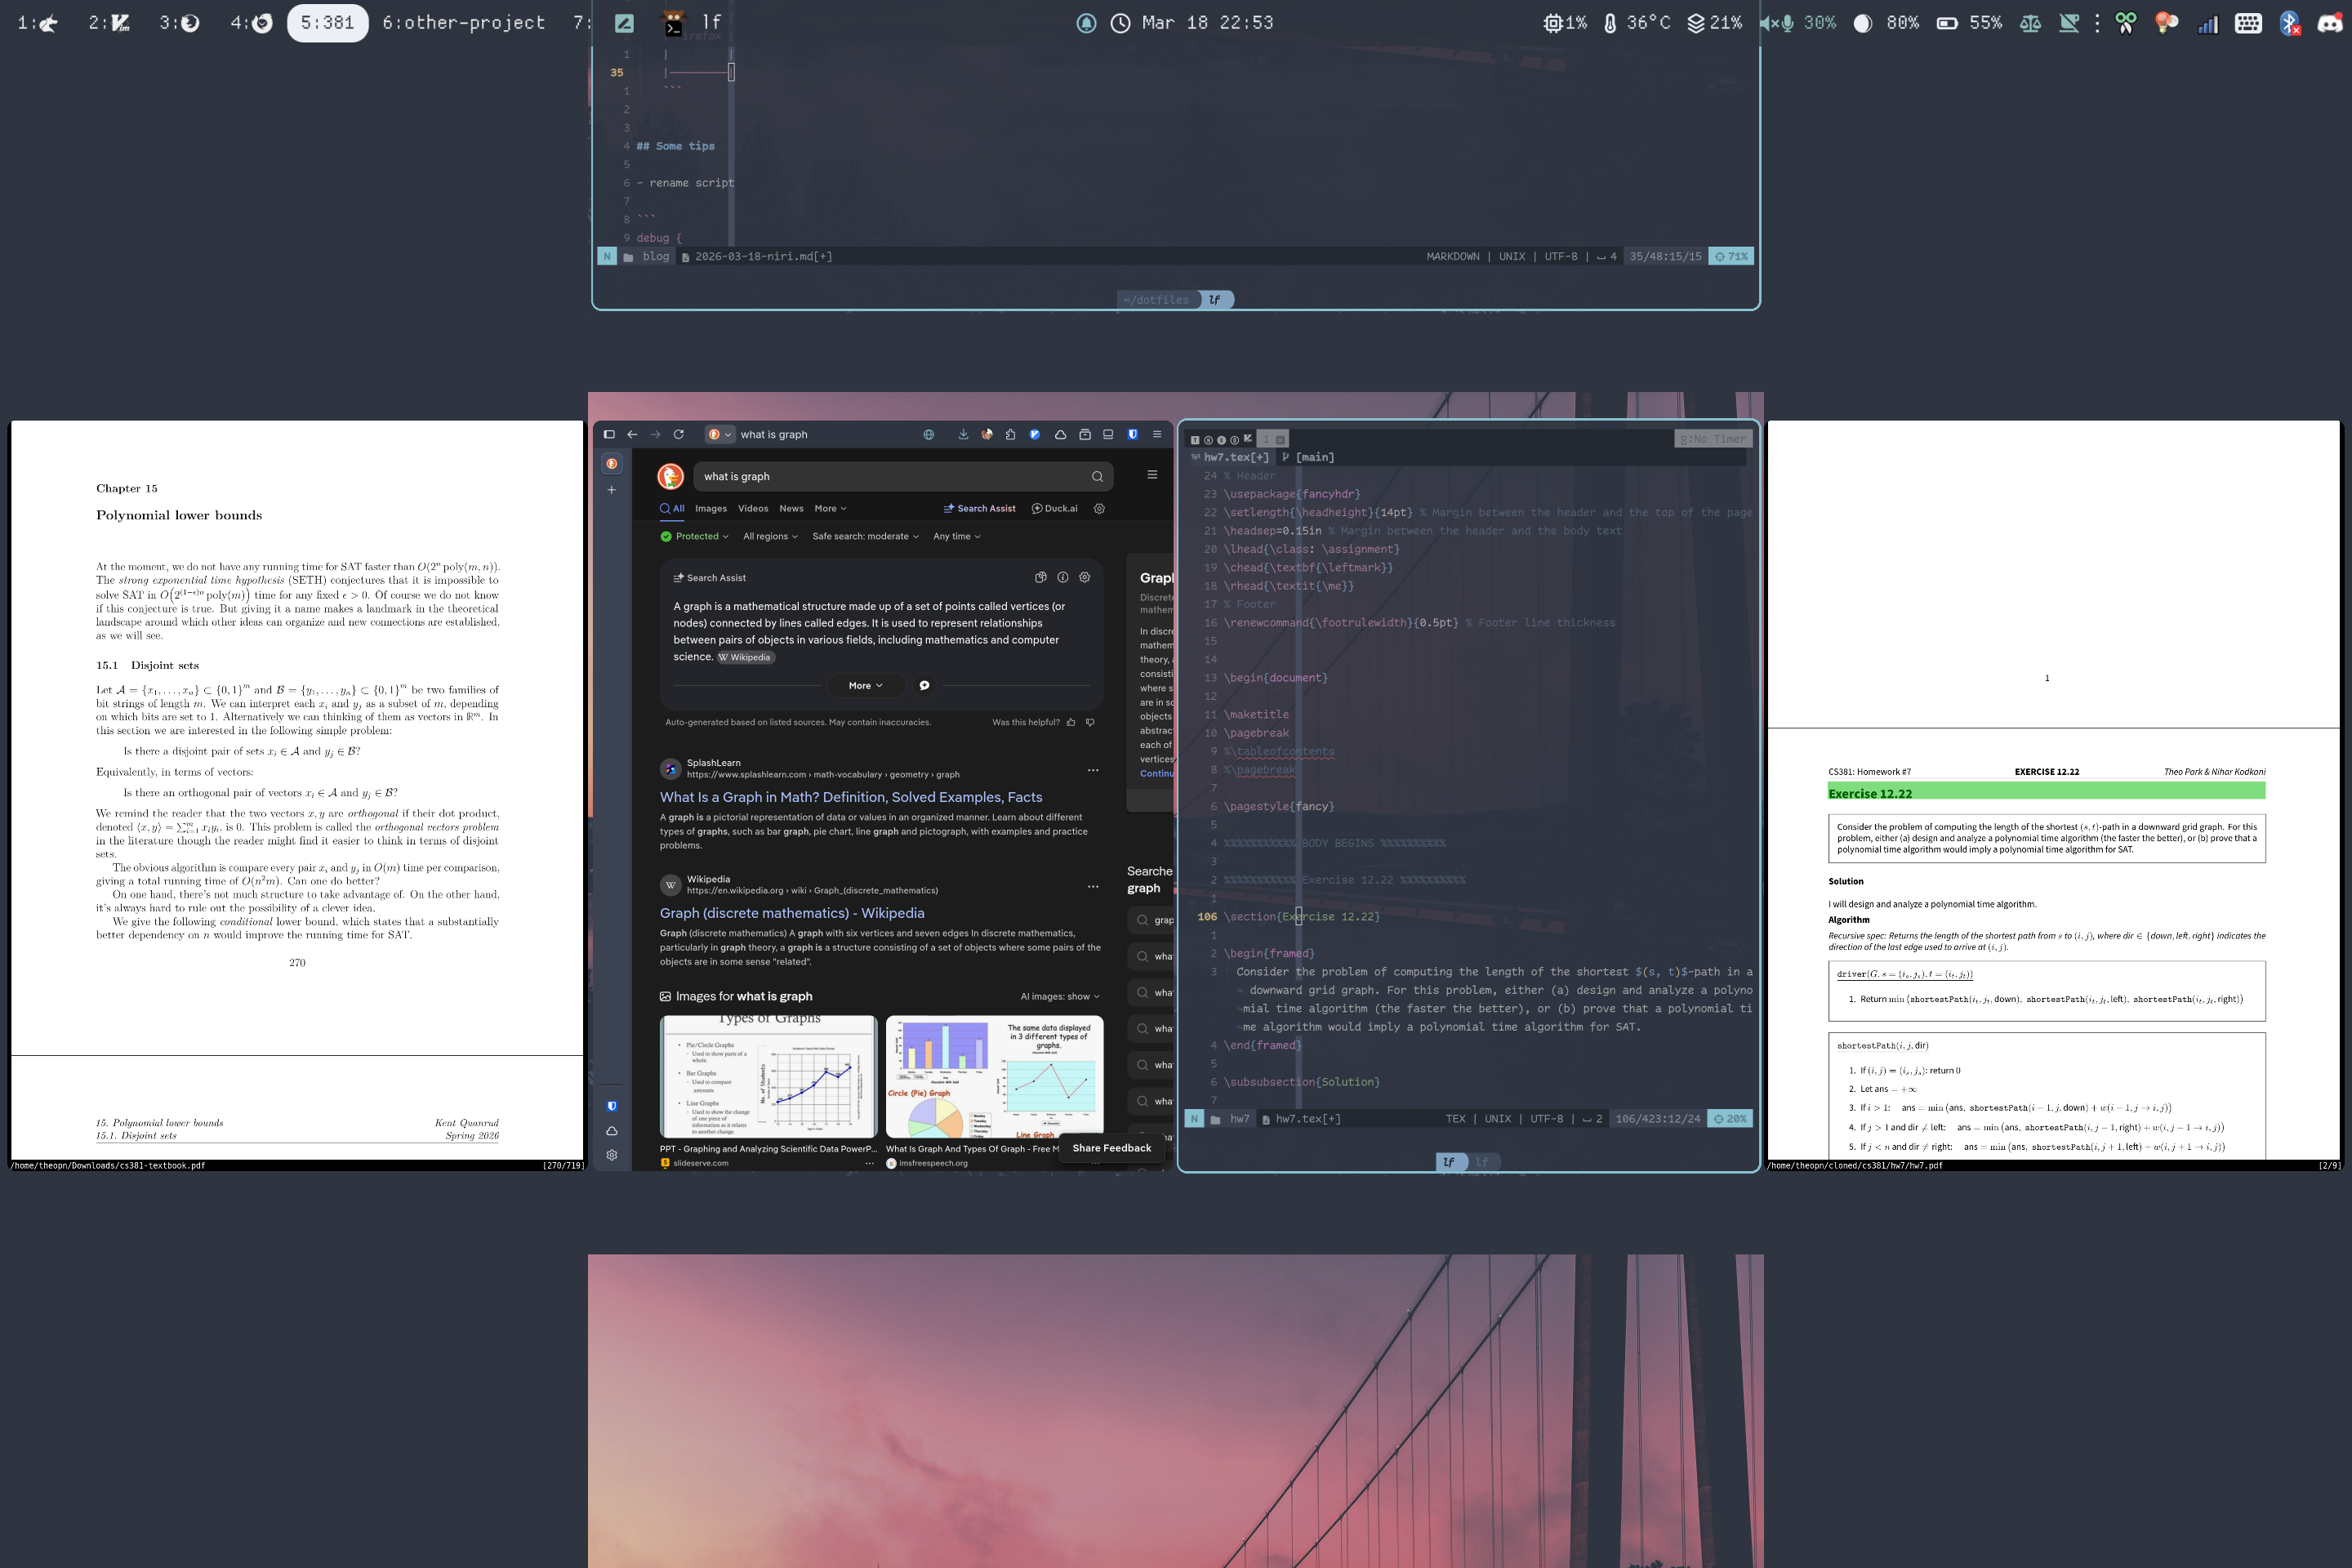The height and width of the screenshot is (1568, 2352).
Task: Click the Bluetooth-disabled tray icon
Action: click(x=2289, y=22)
